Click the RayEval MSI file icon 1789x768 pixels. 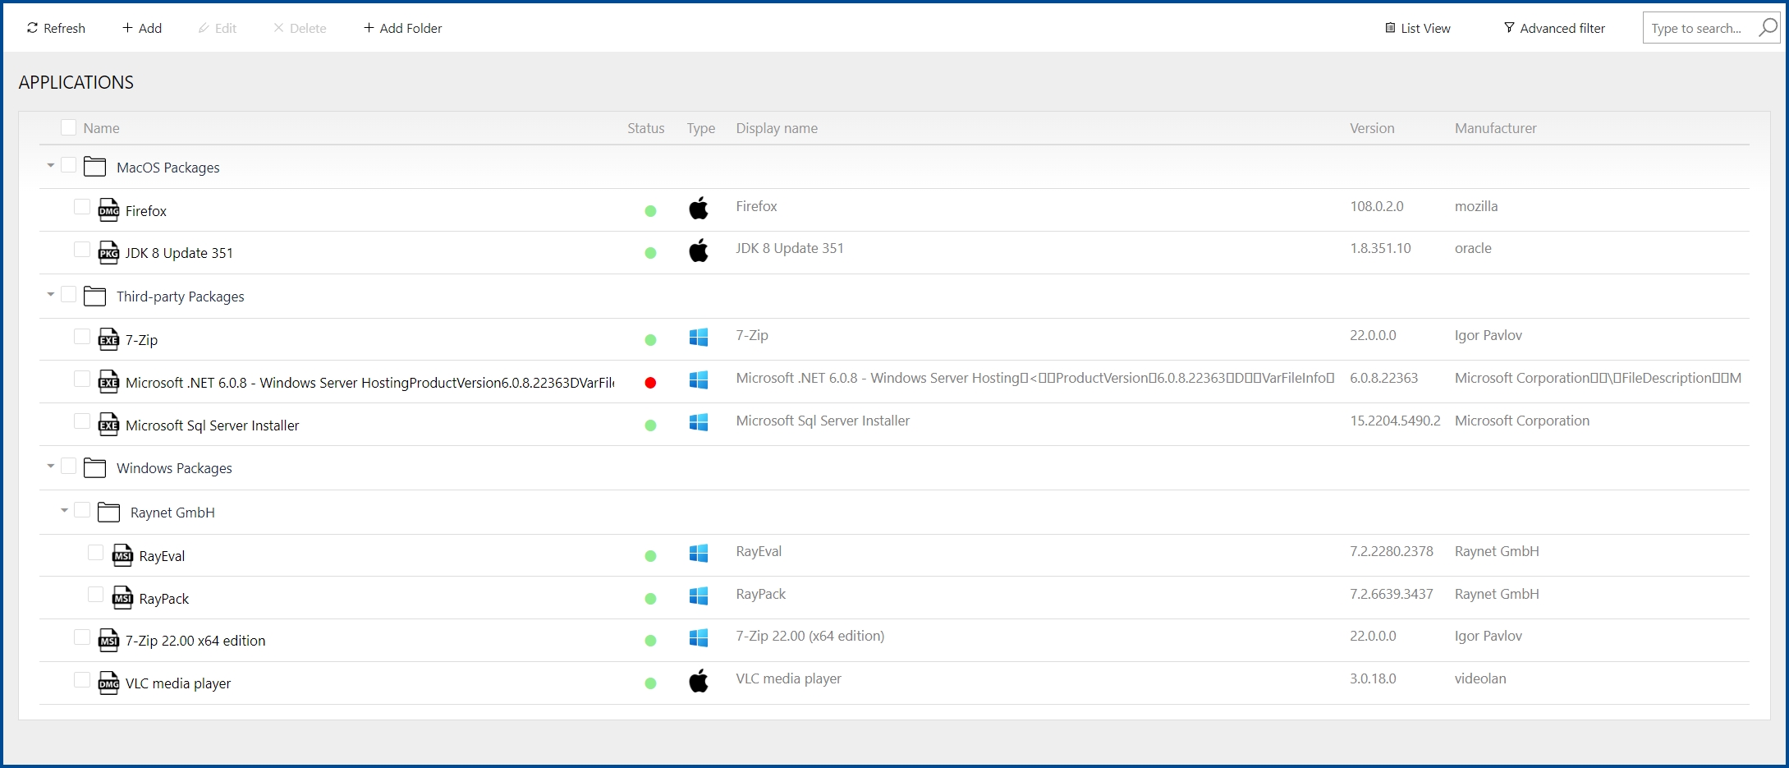[x=122, y=555]
